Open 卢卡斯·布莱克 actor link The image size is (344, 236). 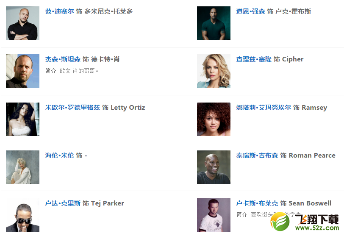[x=257, y=203]
